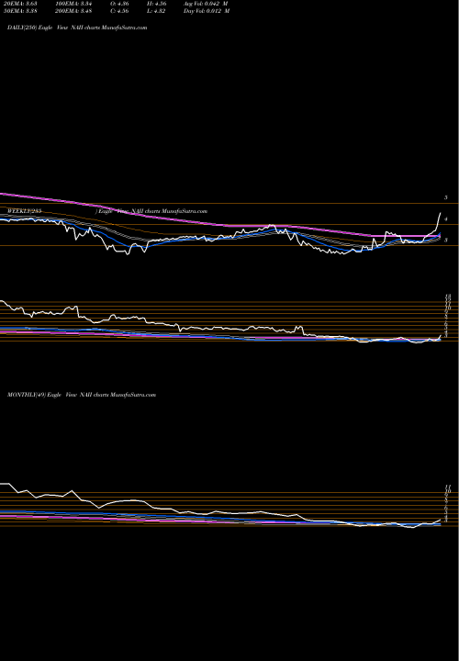Click the 'Avg Vol' reading
459x661 pixels.
click(x=206, y=4)
